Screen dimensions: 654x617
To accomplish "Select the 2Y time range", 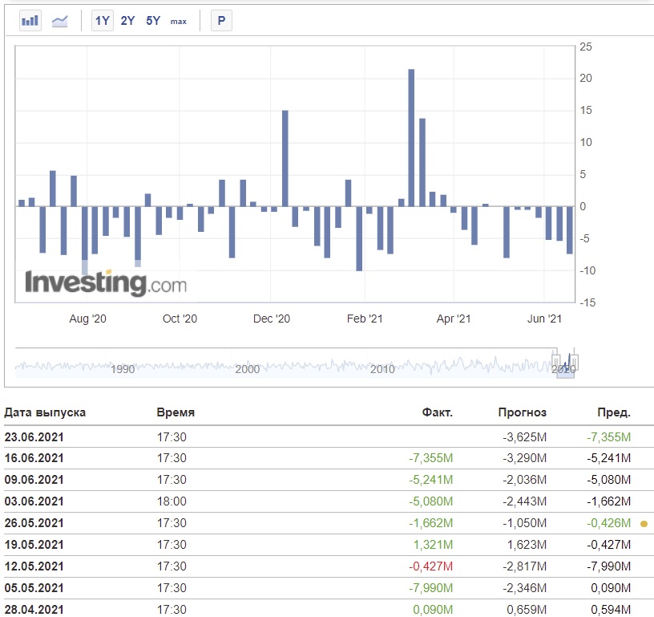I will click(x=127, y=20).
